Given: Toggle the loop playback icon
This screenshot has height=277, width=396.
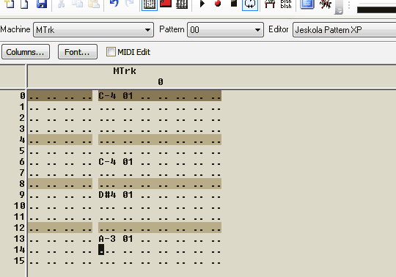Looking at the screenshot, I should click(250, 4).
